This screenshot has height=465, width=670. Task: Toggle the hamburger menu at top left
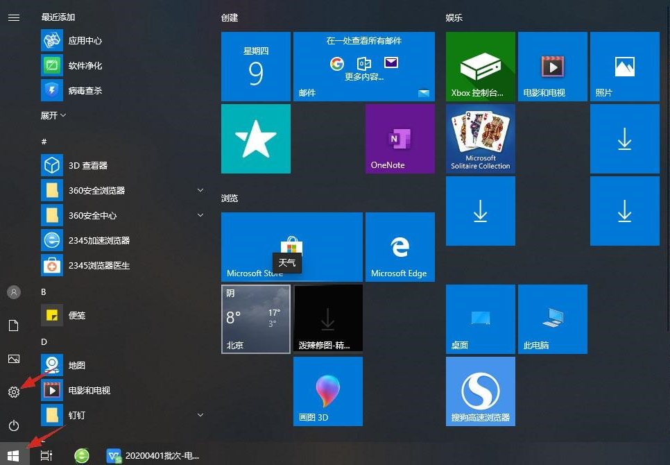click(x=14, y=17)
